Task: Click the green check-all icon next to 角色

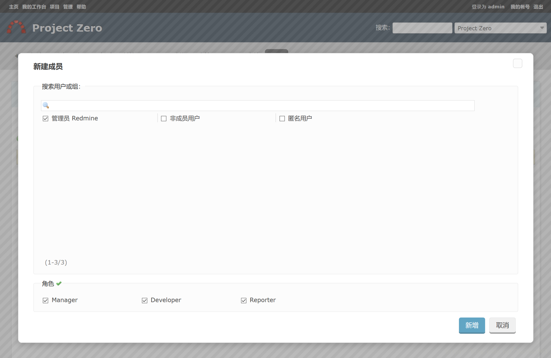Action: (59, 283)
